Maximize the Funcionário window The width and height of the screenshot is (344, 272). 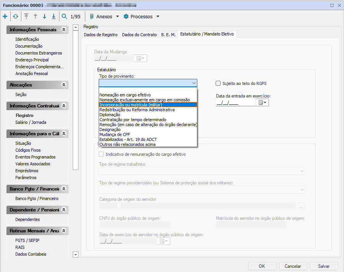pos(332,5)
